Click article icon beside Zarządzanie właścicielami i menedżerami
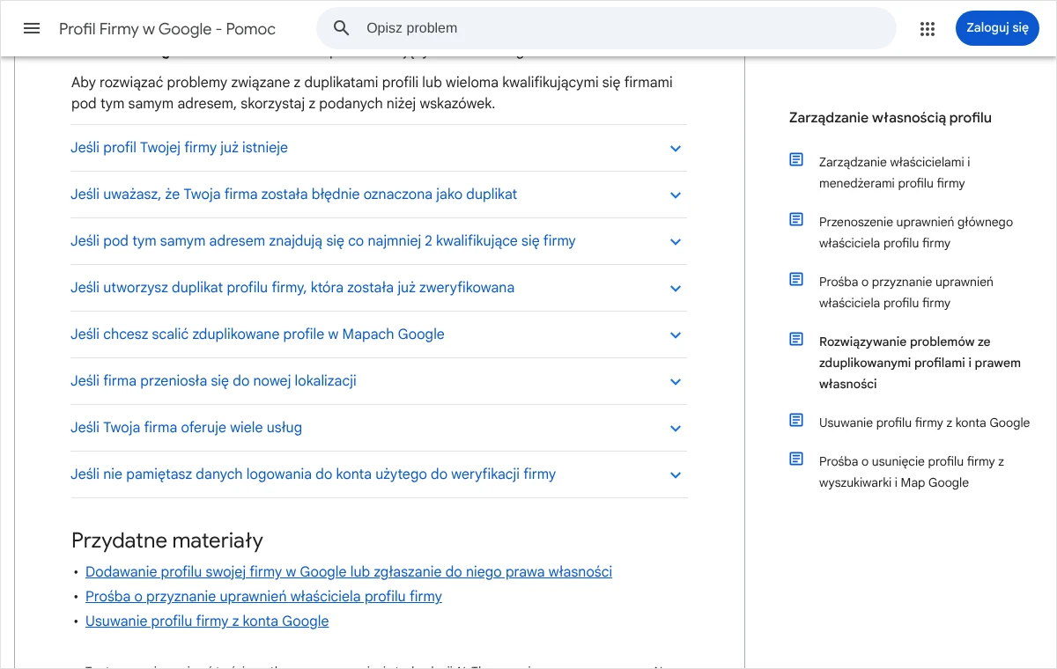The image size is (1057, 669). [796, 159]
